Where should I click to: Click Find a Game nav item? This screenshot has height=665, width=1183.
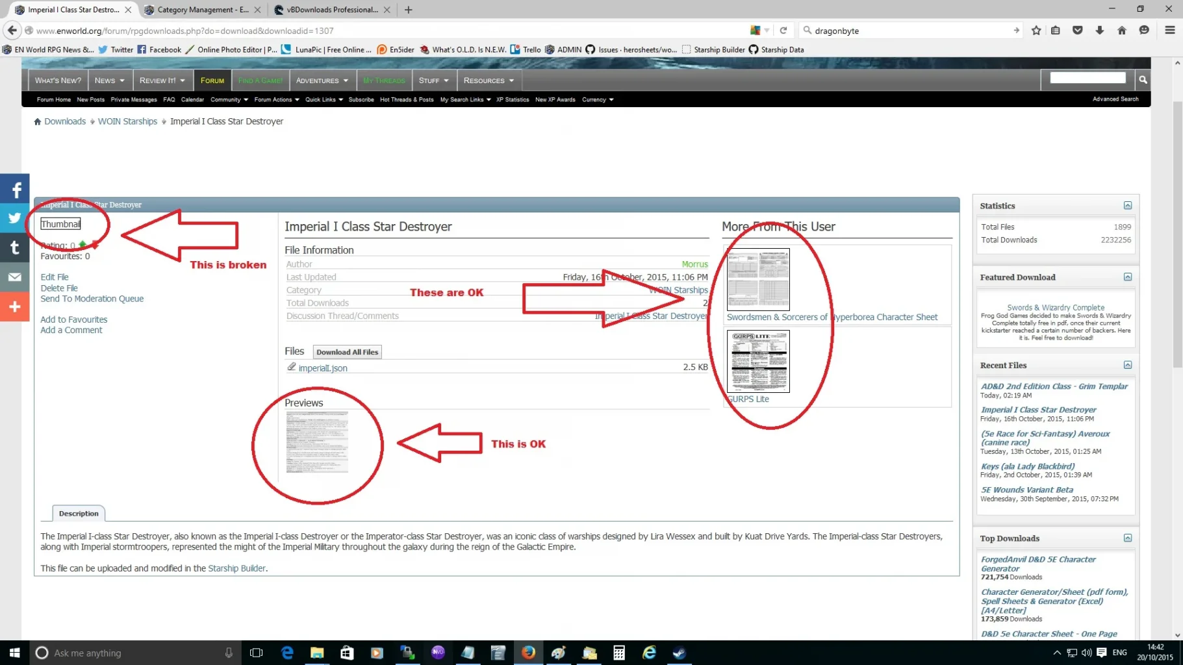click(261, 80)
